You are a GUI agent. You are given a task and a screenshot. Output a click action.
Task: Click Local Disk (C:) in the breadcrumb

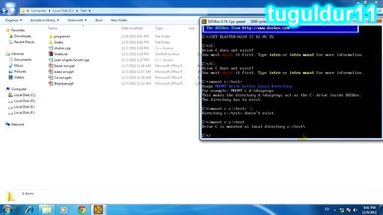[x=63, y=11]
